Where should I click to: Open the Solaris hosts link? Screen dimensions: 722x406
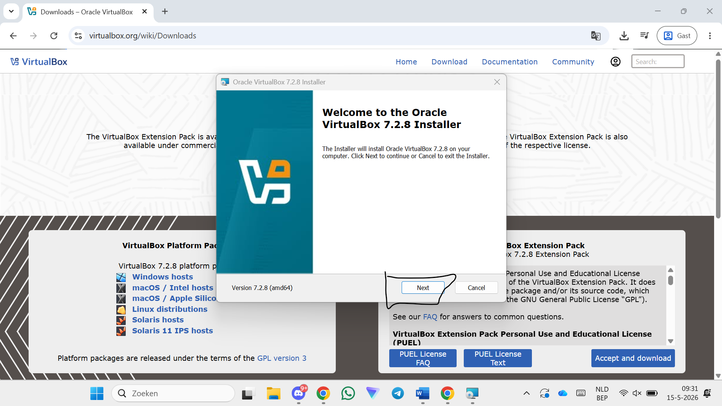point(158,320)
